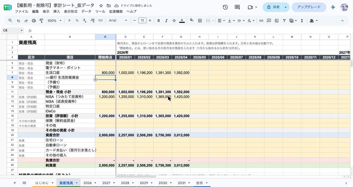The image size is (353, 187).
Task: Open the 資産残高 tab dropdown arrow
Action: click(x=77, y=183)
